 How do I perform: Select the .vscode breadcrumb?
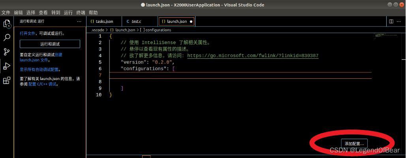pos(98,30)
